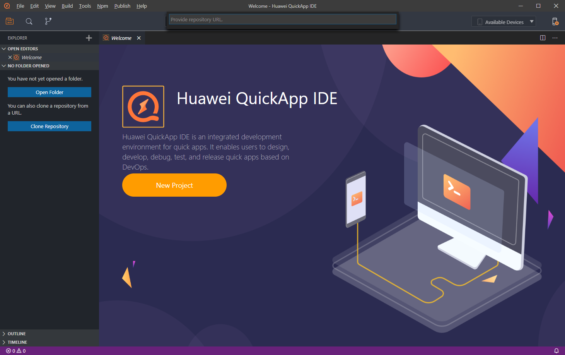The height and width of the screenshot is (355, 565).
Task: Click the Clone Repository button
Action: tap(50, 126)
